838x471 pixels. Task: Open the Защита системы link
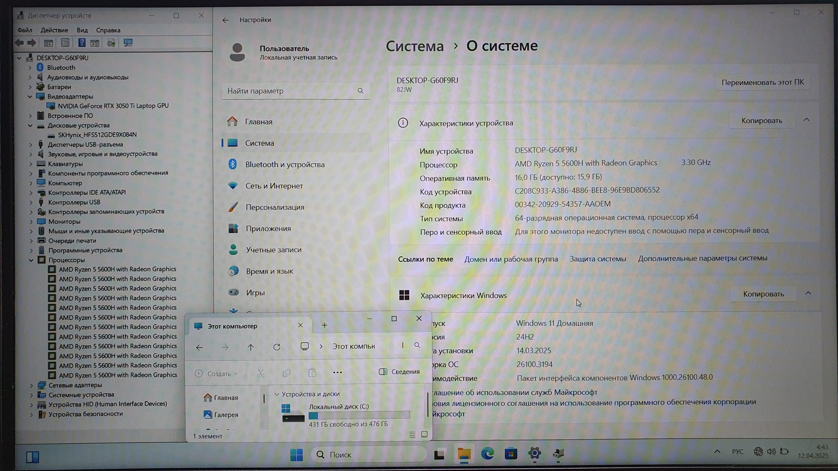(597, 259)
